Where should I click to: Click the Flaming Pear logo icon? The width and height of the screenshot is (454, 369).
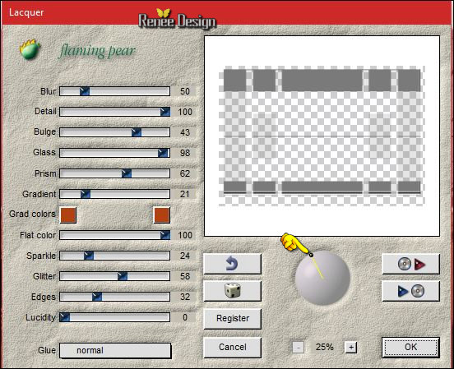[30, 49]
